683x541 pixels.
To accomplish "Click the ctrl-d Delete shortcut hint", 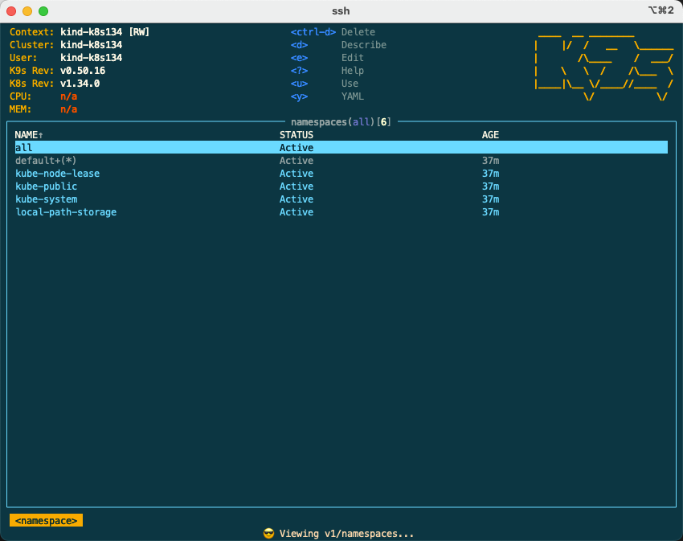I will [x=333, y=32].
